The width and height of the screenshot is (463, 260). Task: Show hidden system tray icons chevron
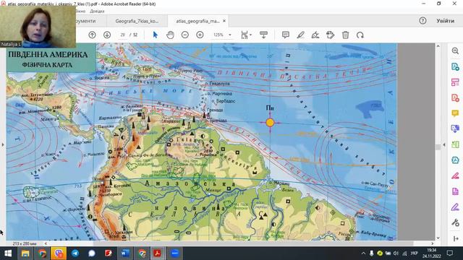pyautogui.click(x=363, y=253)
